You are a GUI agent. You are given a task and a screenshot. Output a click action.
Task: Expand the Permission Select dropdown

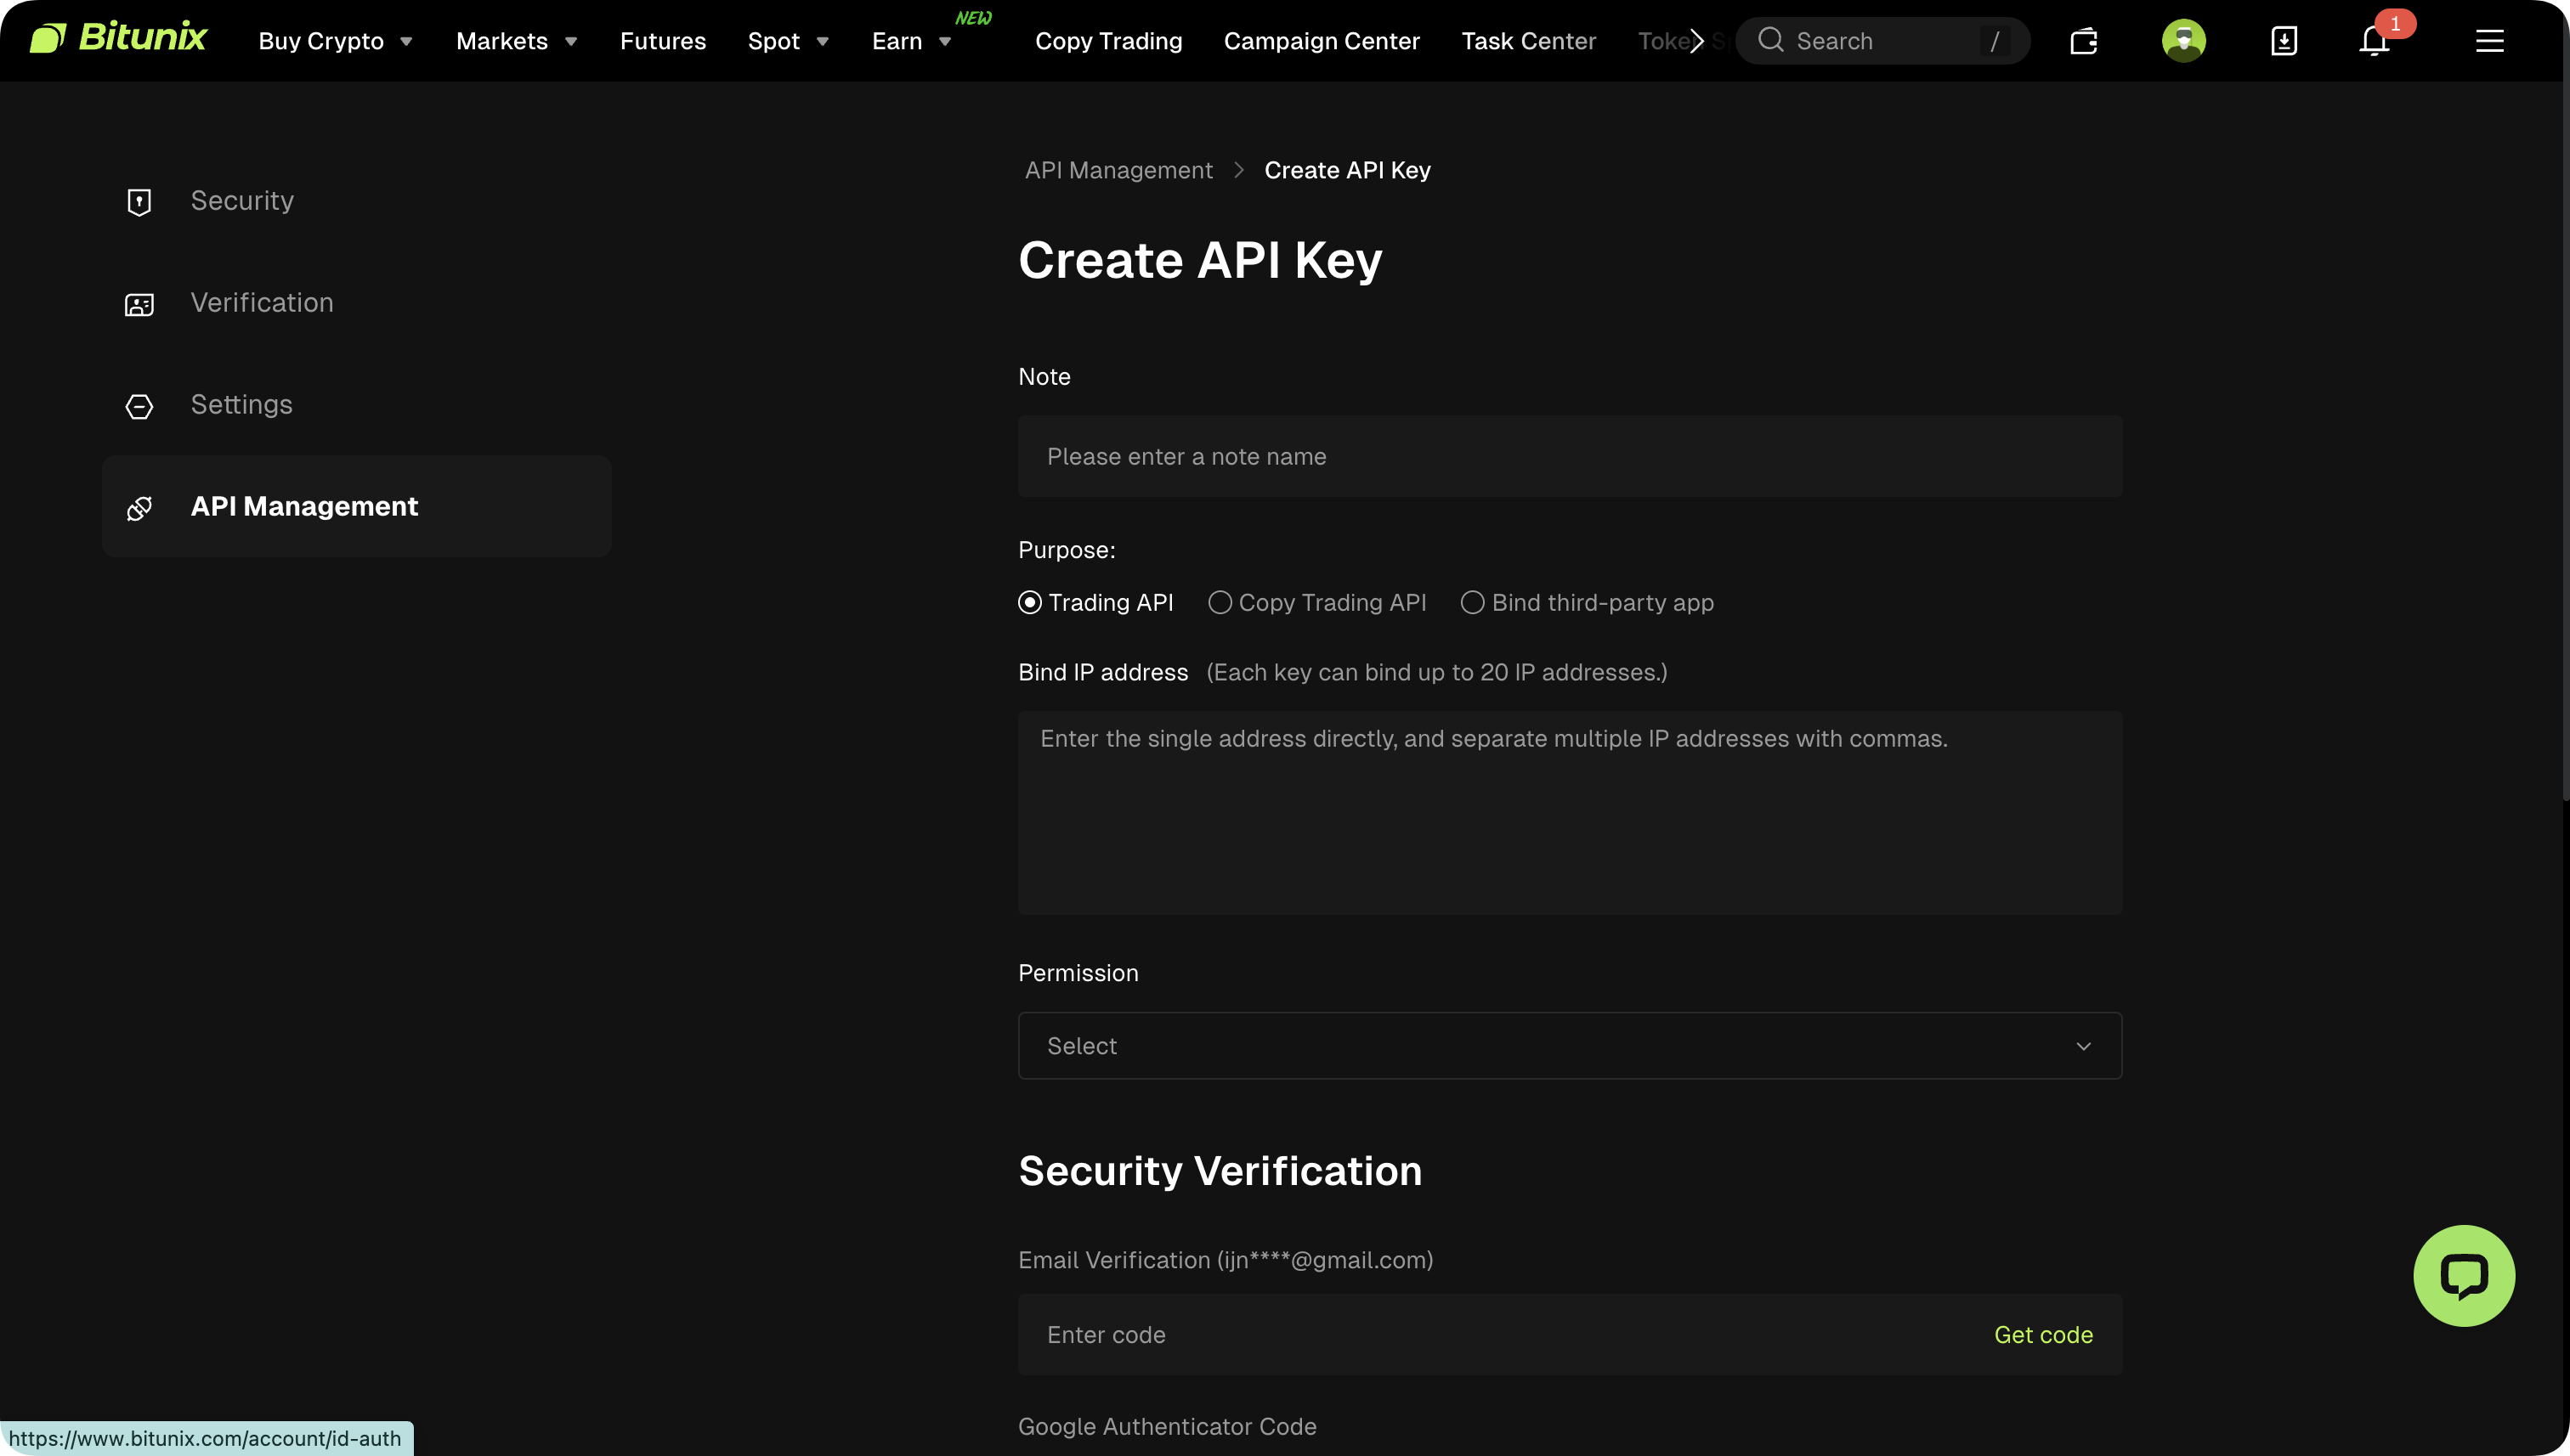[1568, 1045]
